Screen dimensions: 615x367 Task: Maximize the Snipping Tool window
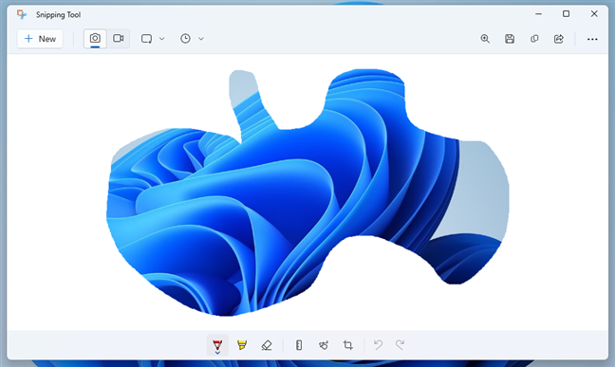(x=566, y=14)
